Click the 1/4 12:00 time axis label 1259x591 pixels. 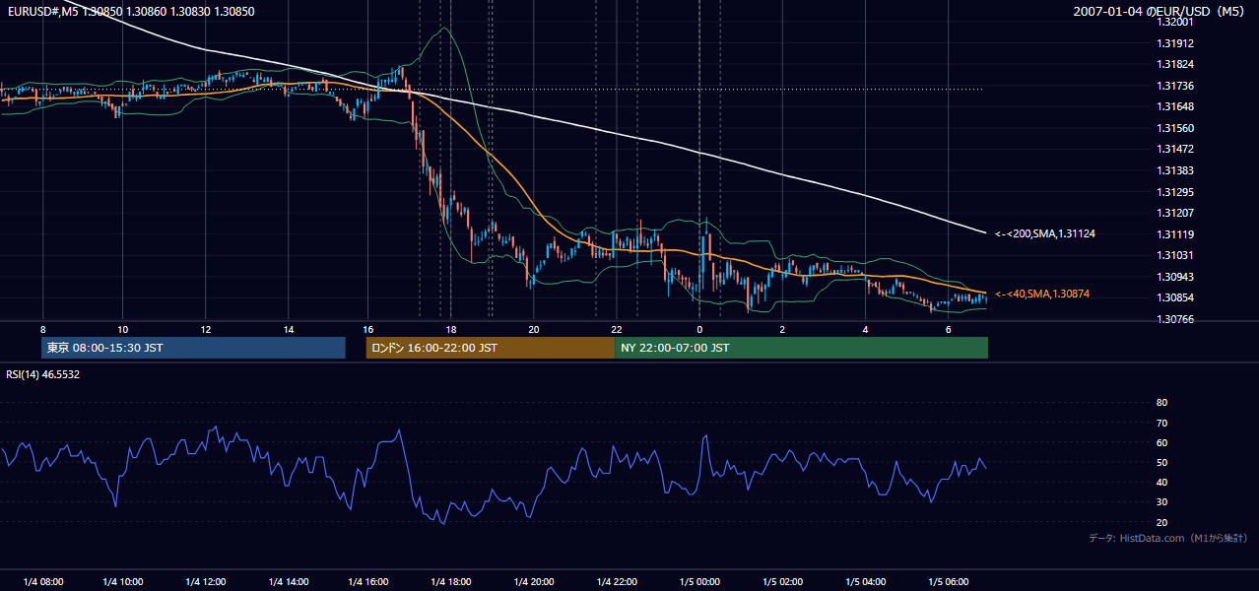(206, 582)
